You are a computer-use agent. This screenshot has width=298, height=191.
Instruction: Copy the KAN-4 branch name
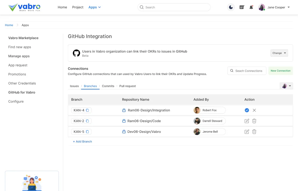pos(88,110)
